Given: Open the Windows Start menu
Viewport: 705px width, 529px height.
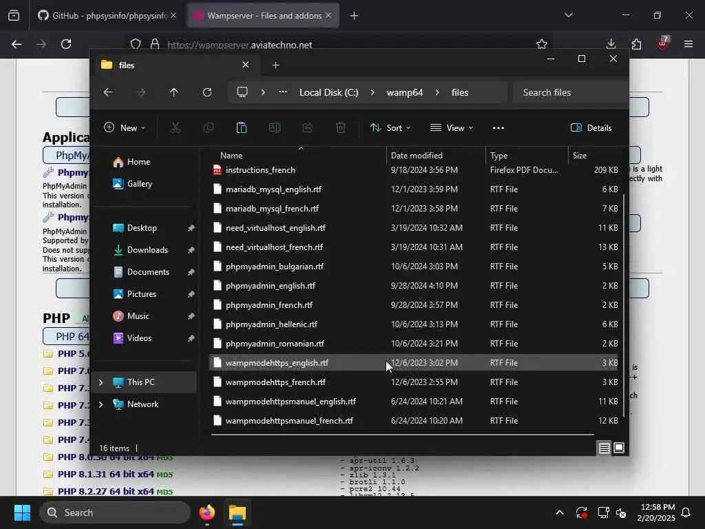Looking at the screenshot, I should [23, 512].
